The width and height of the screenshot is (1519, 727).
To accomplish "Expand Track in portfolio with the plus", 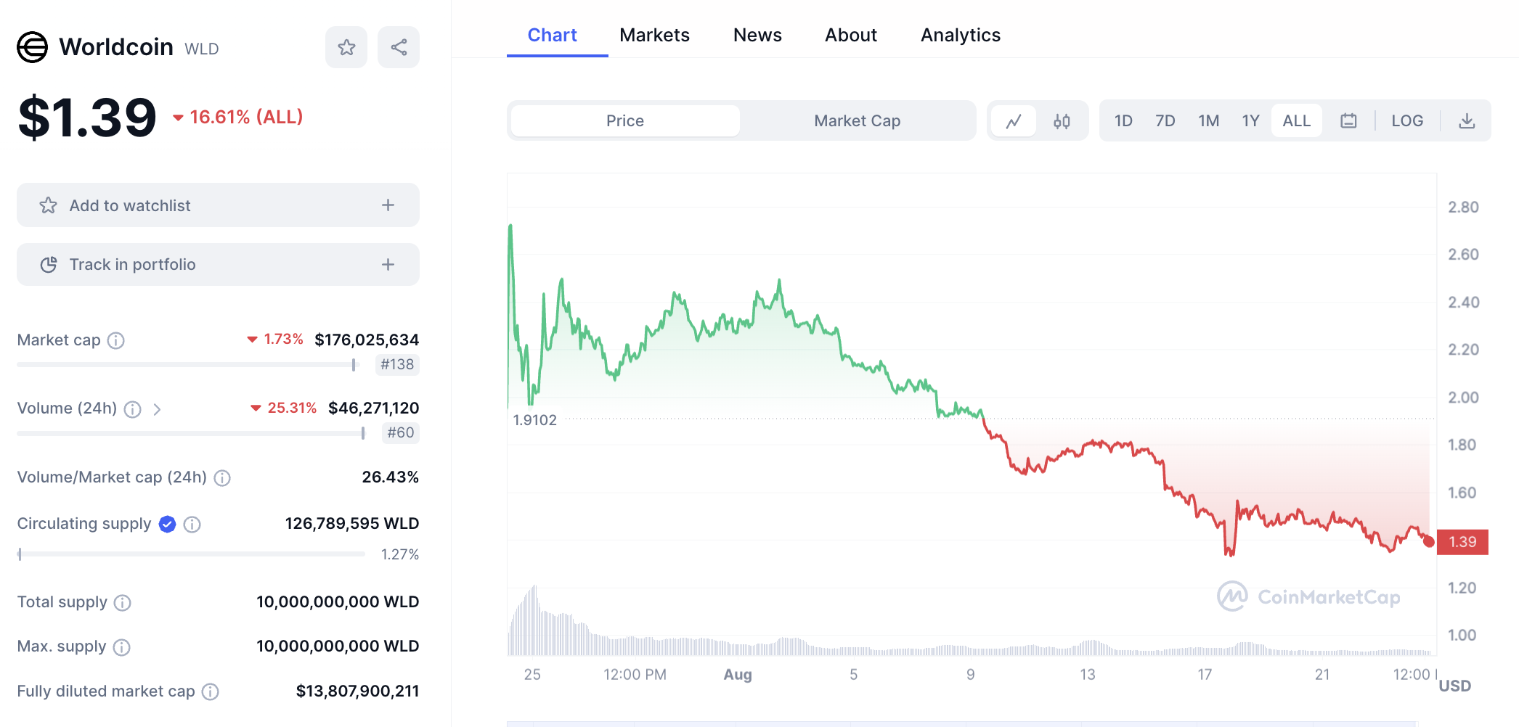I will pos(388,265).
